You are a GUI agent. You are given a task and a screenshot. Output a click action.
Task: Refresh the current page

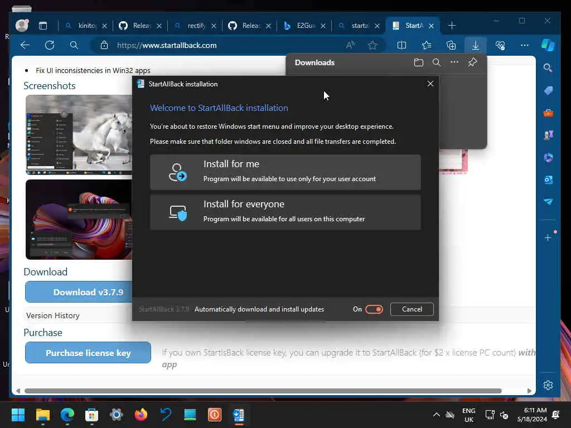click(50, 45)
